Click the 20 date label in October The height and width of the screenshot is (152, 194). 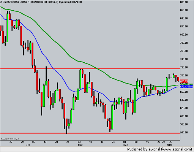pyautogui.click(x=57, y=142)
